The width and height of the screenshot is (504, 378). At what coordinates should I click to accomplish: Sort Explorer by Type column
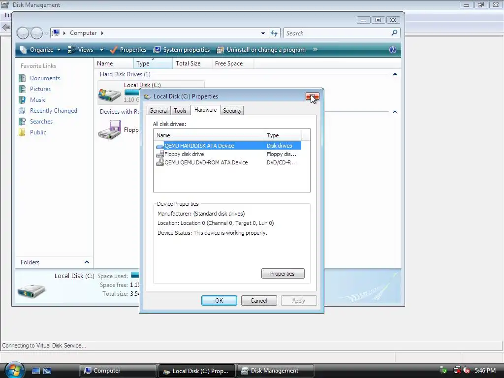tap(153, 63)
